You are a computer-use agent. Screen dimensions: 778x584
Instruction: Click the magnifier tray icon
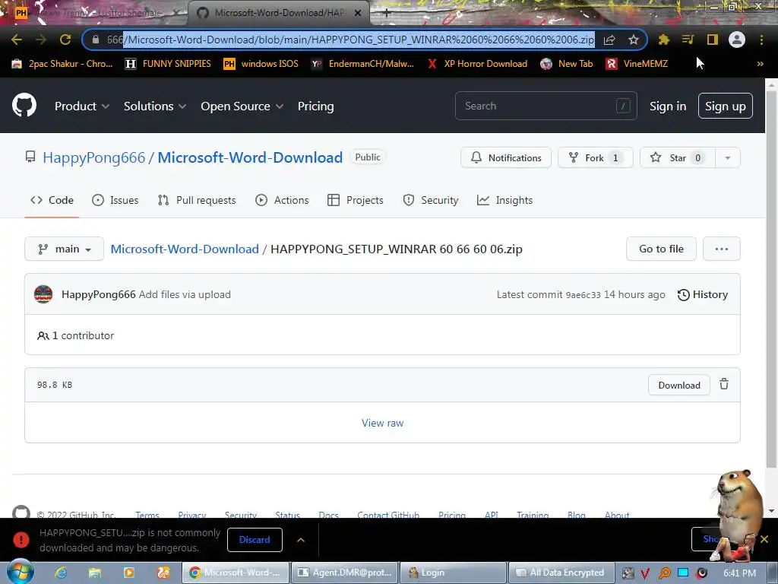tap(664, 573)
